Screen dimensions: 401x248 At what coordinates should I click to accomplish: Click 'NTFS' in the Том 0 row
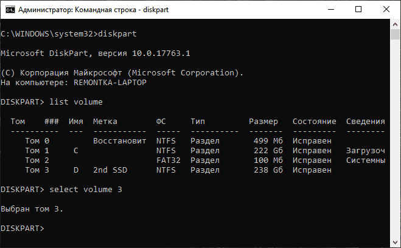[166, 141]
